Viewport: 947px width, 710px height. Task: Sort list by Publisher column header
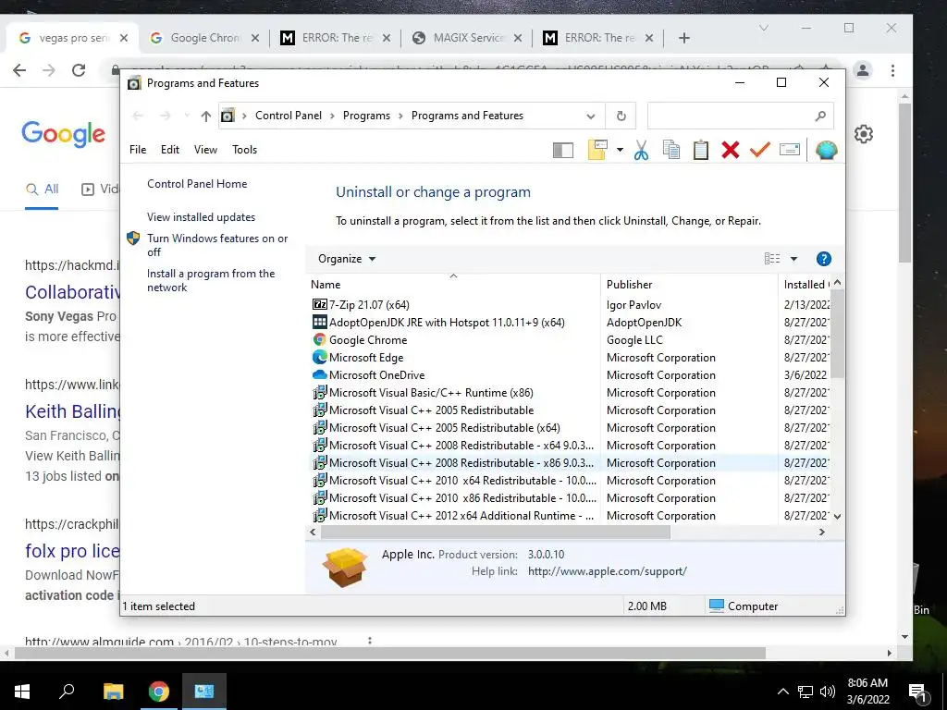(689, 285)
